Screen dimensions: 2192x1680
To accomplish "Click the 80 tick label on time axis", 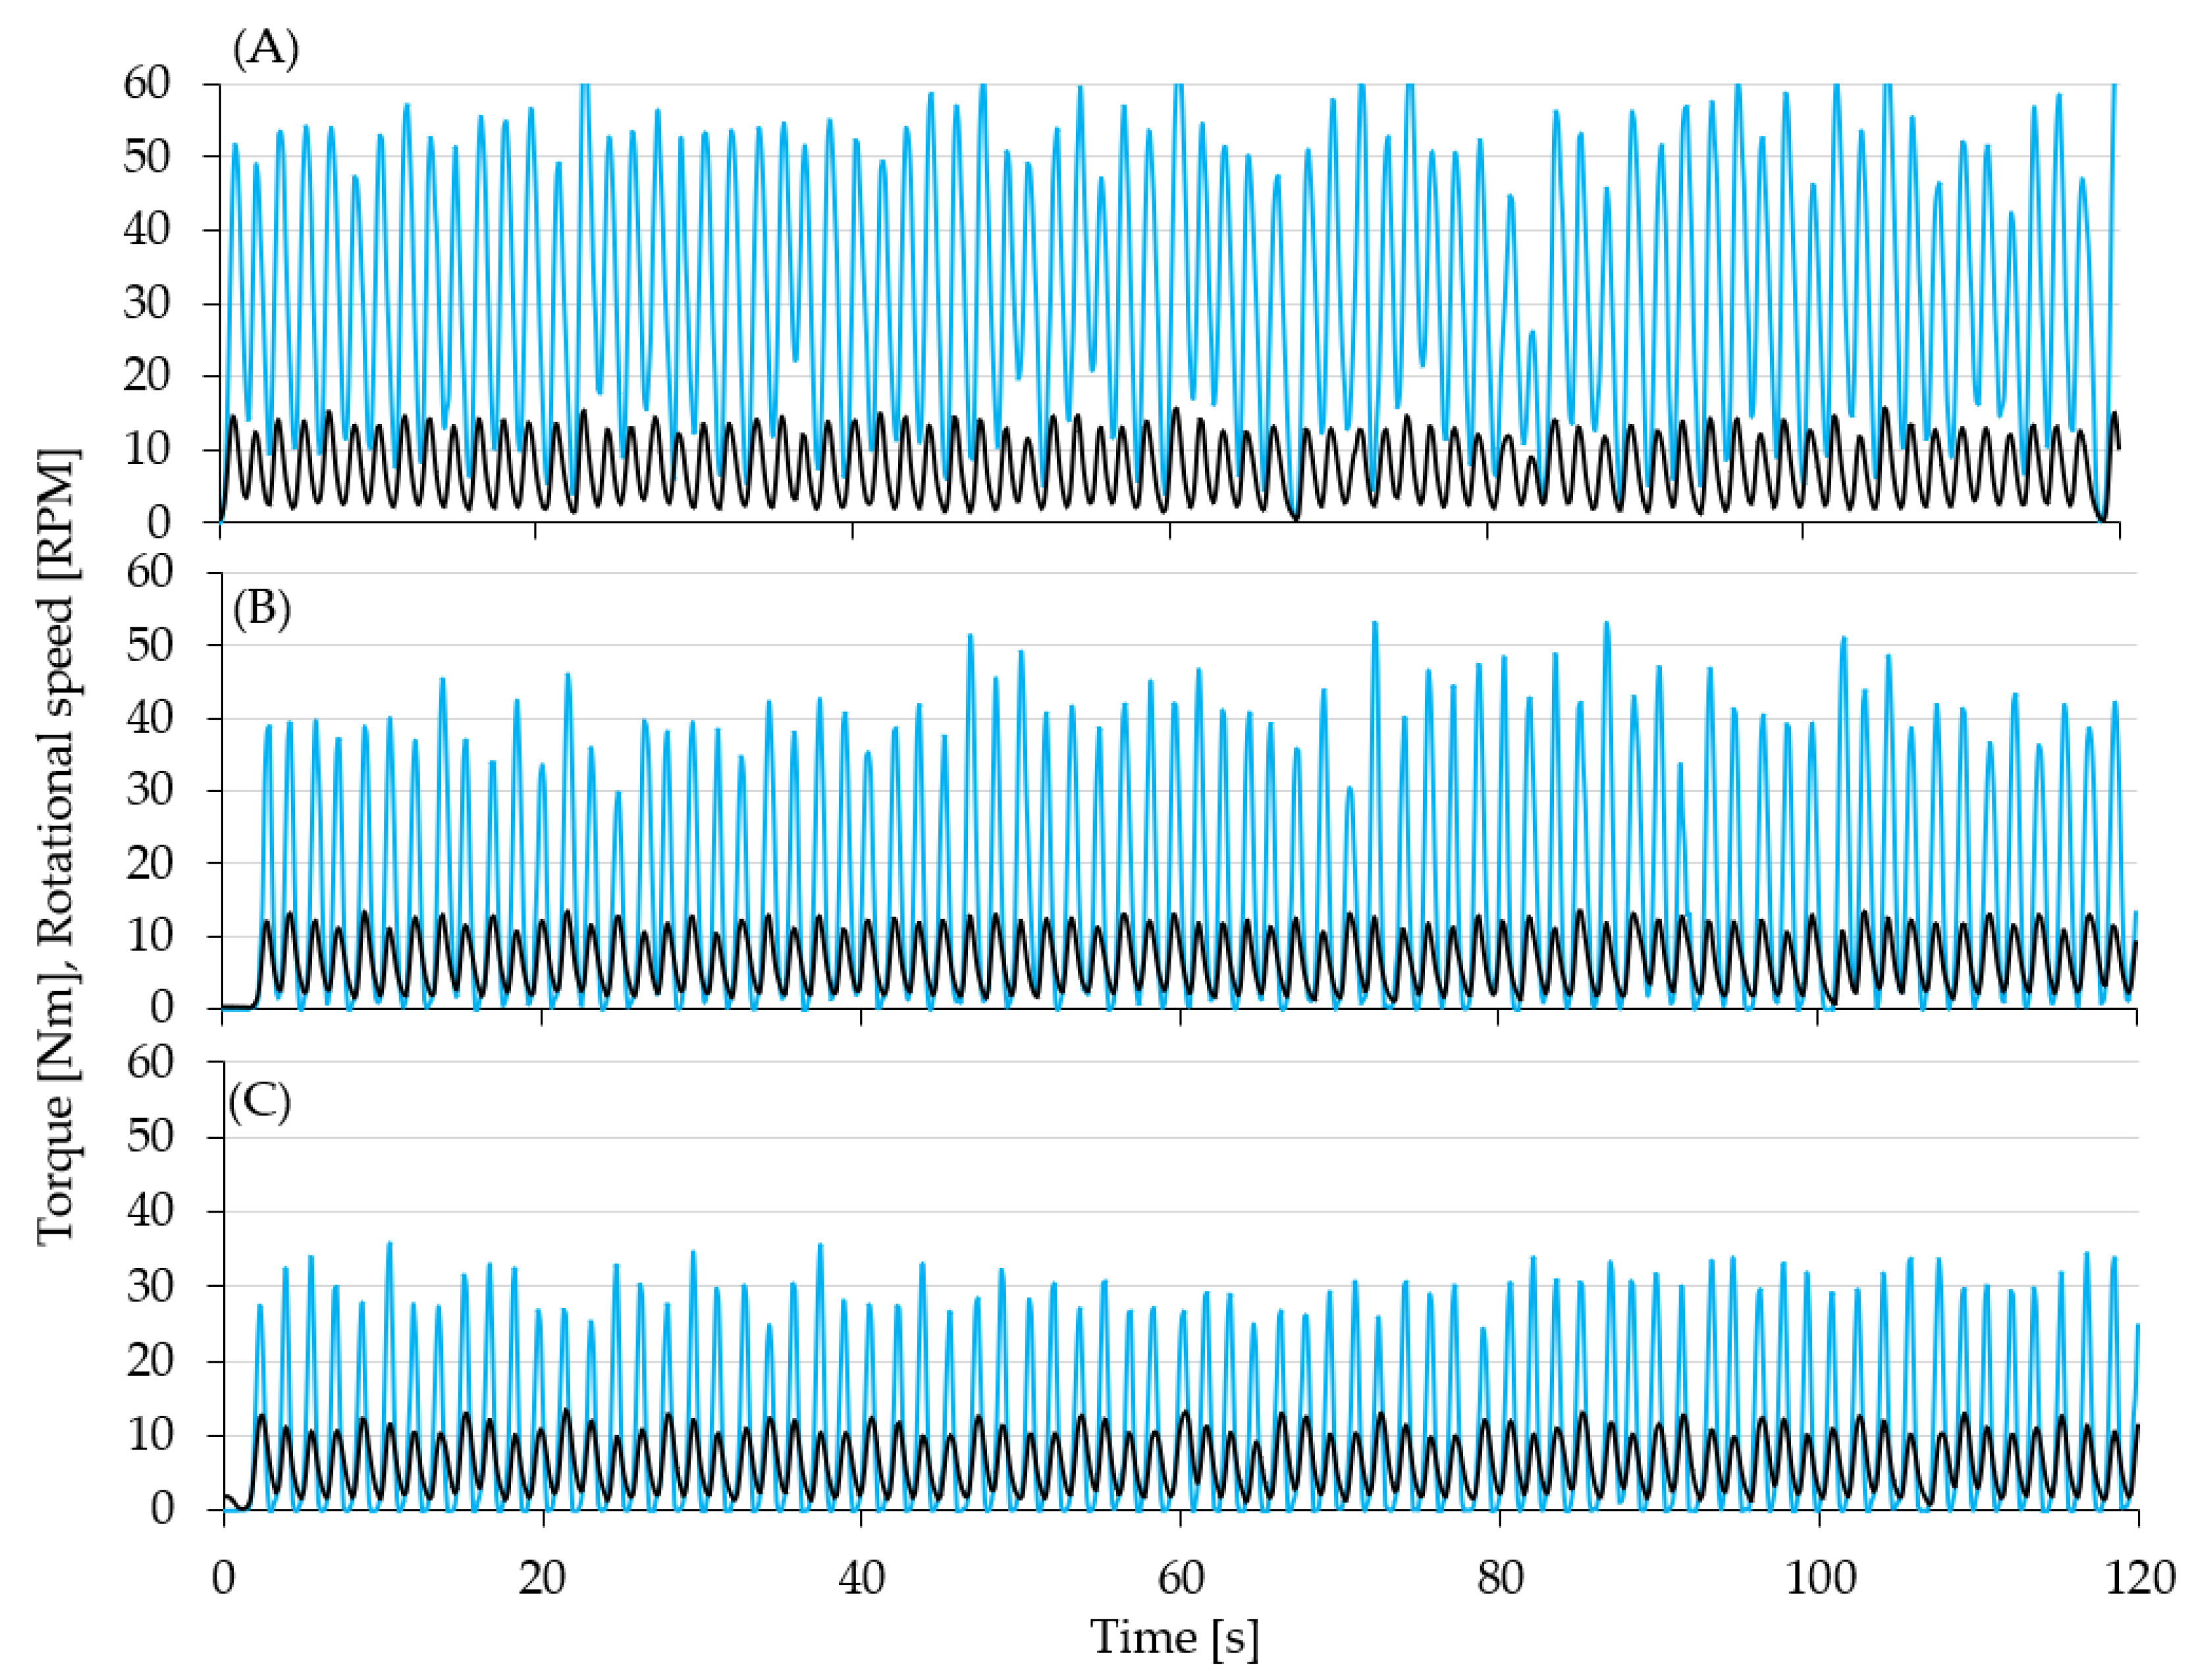I will (1499, 1578).
